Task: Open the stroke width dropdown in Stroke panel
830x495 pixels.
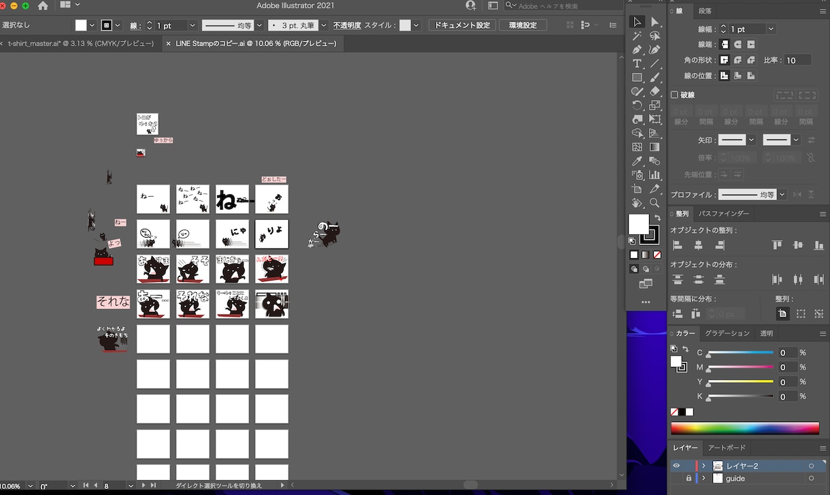Action: coord(771,29)
